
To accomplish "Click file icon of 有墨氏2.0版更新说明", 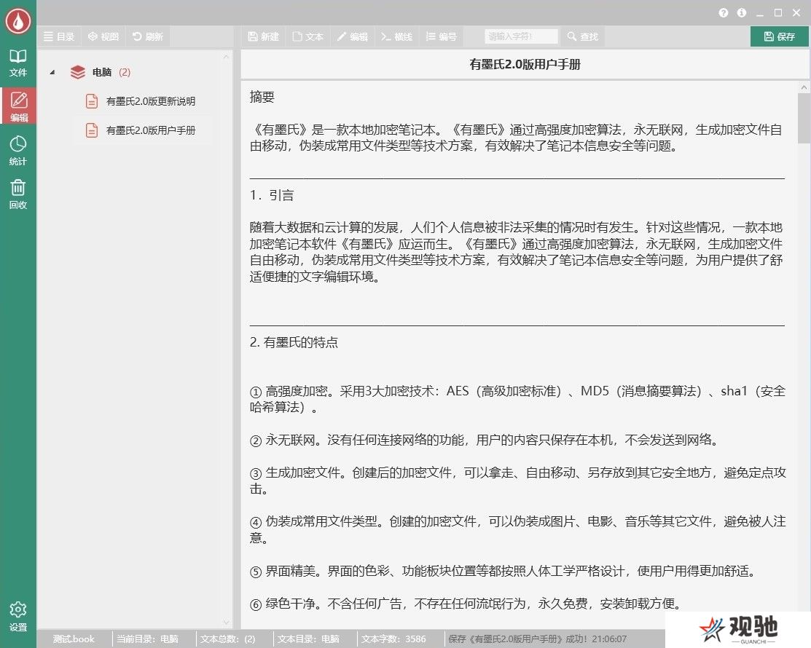I will click(92, 101).
